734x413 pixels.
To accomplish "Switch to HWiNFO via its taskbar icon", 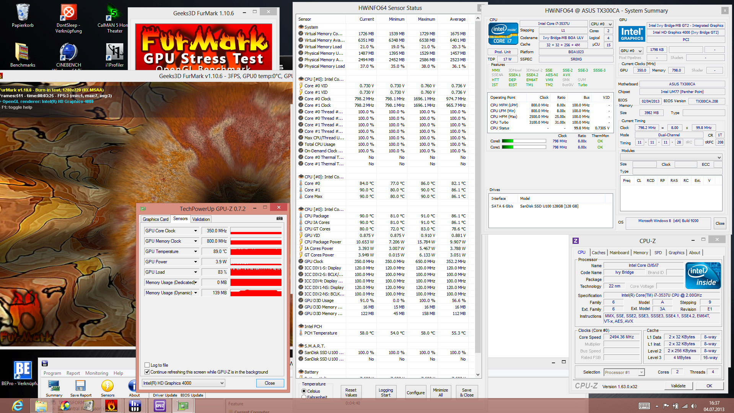I will tap(135, 405).
